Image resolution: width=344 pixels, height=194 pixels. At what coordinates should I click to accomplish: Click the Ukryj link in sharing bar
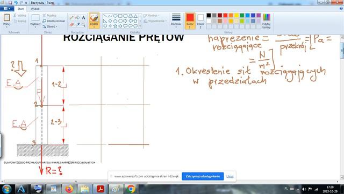(230, 176)
